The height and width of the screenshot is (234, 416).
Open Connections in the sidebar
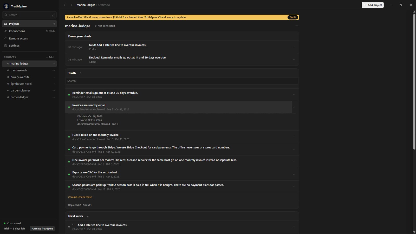(29, 31)
